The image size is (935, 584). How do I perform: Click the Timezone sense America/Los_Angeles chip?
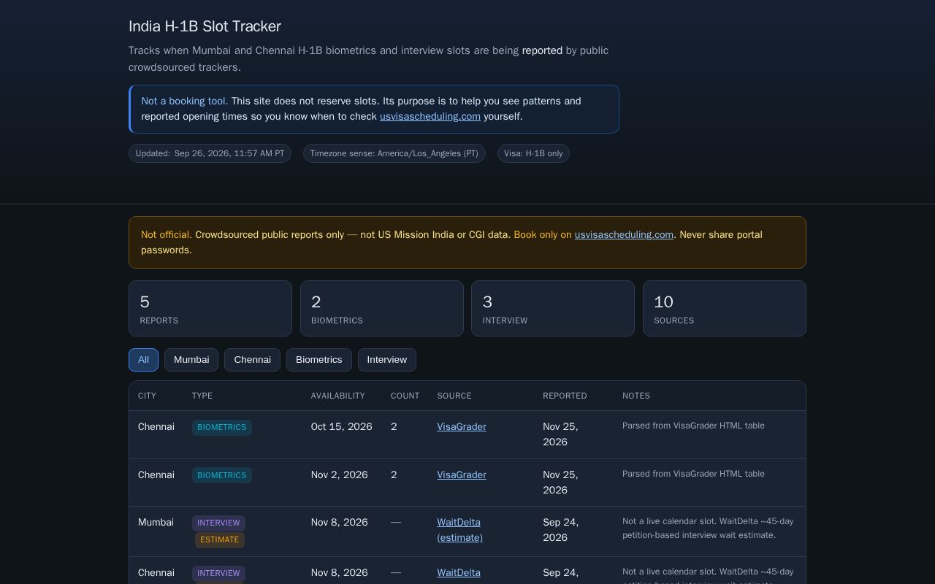click(x=394, y=153)
